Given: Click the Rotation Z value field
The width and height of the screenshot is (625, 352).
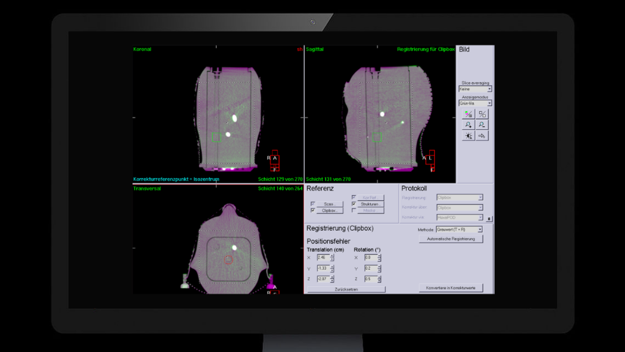Looking at the screenshot, I should coord(372,278).
